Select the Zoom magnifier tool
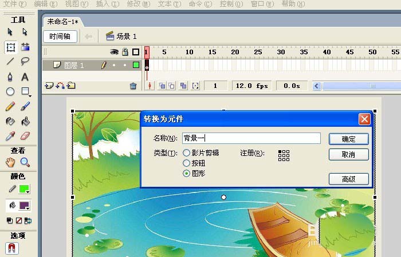Image resolution: width=401 pixels, height=257 pixels. (x=25, y=162)
